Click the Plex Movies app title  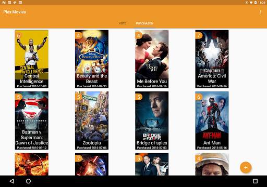click(x=15, y=12)
